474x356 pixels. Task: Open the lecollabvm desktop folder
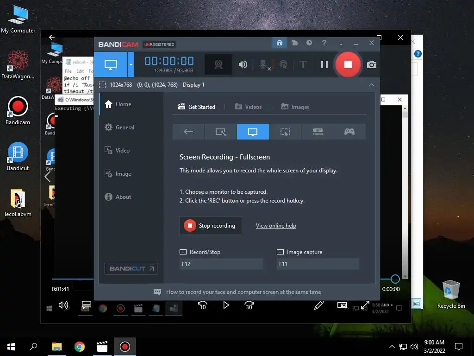tap(18, 203)
